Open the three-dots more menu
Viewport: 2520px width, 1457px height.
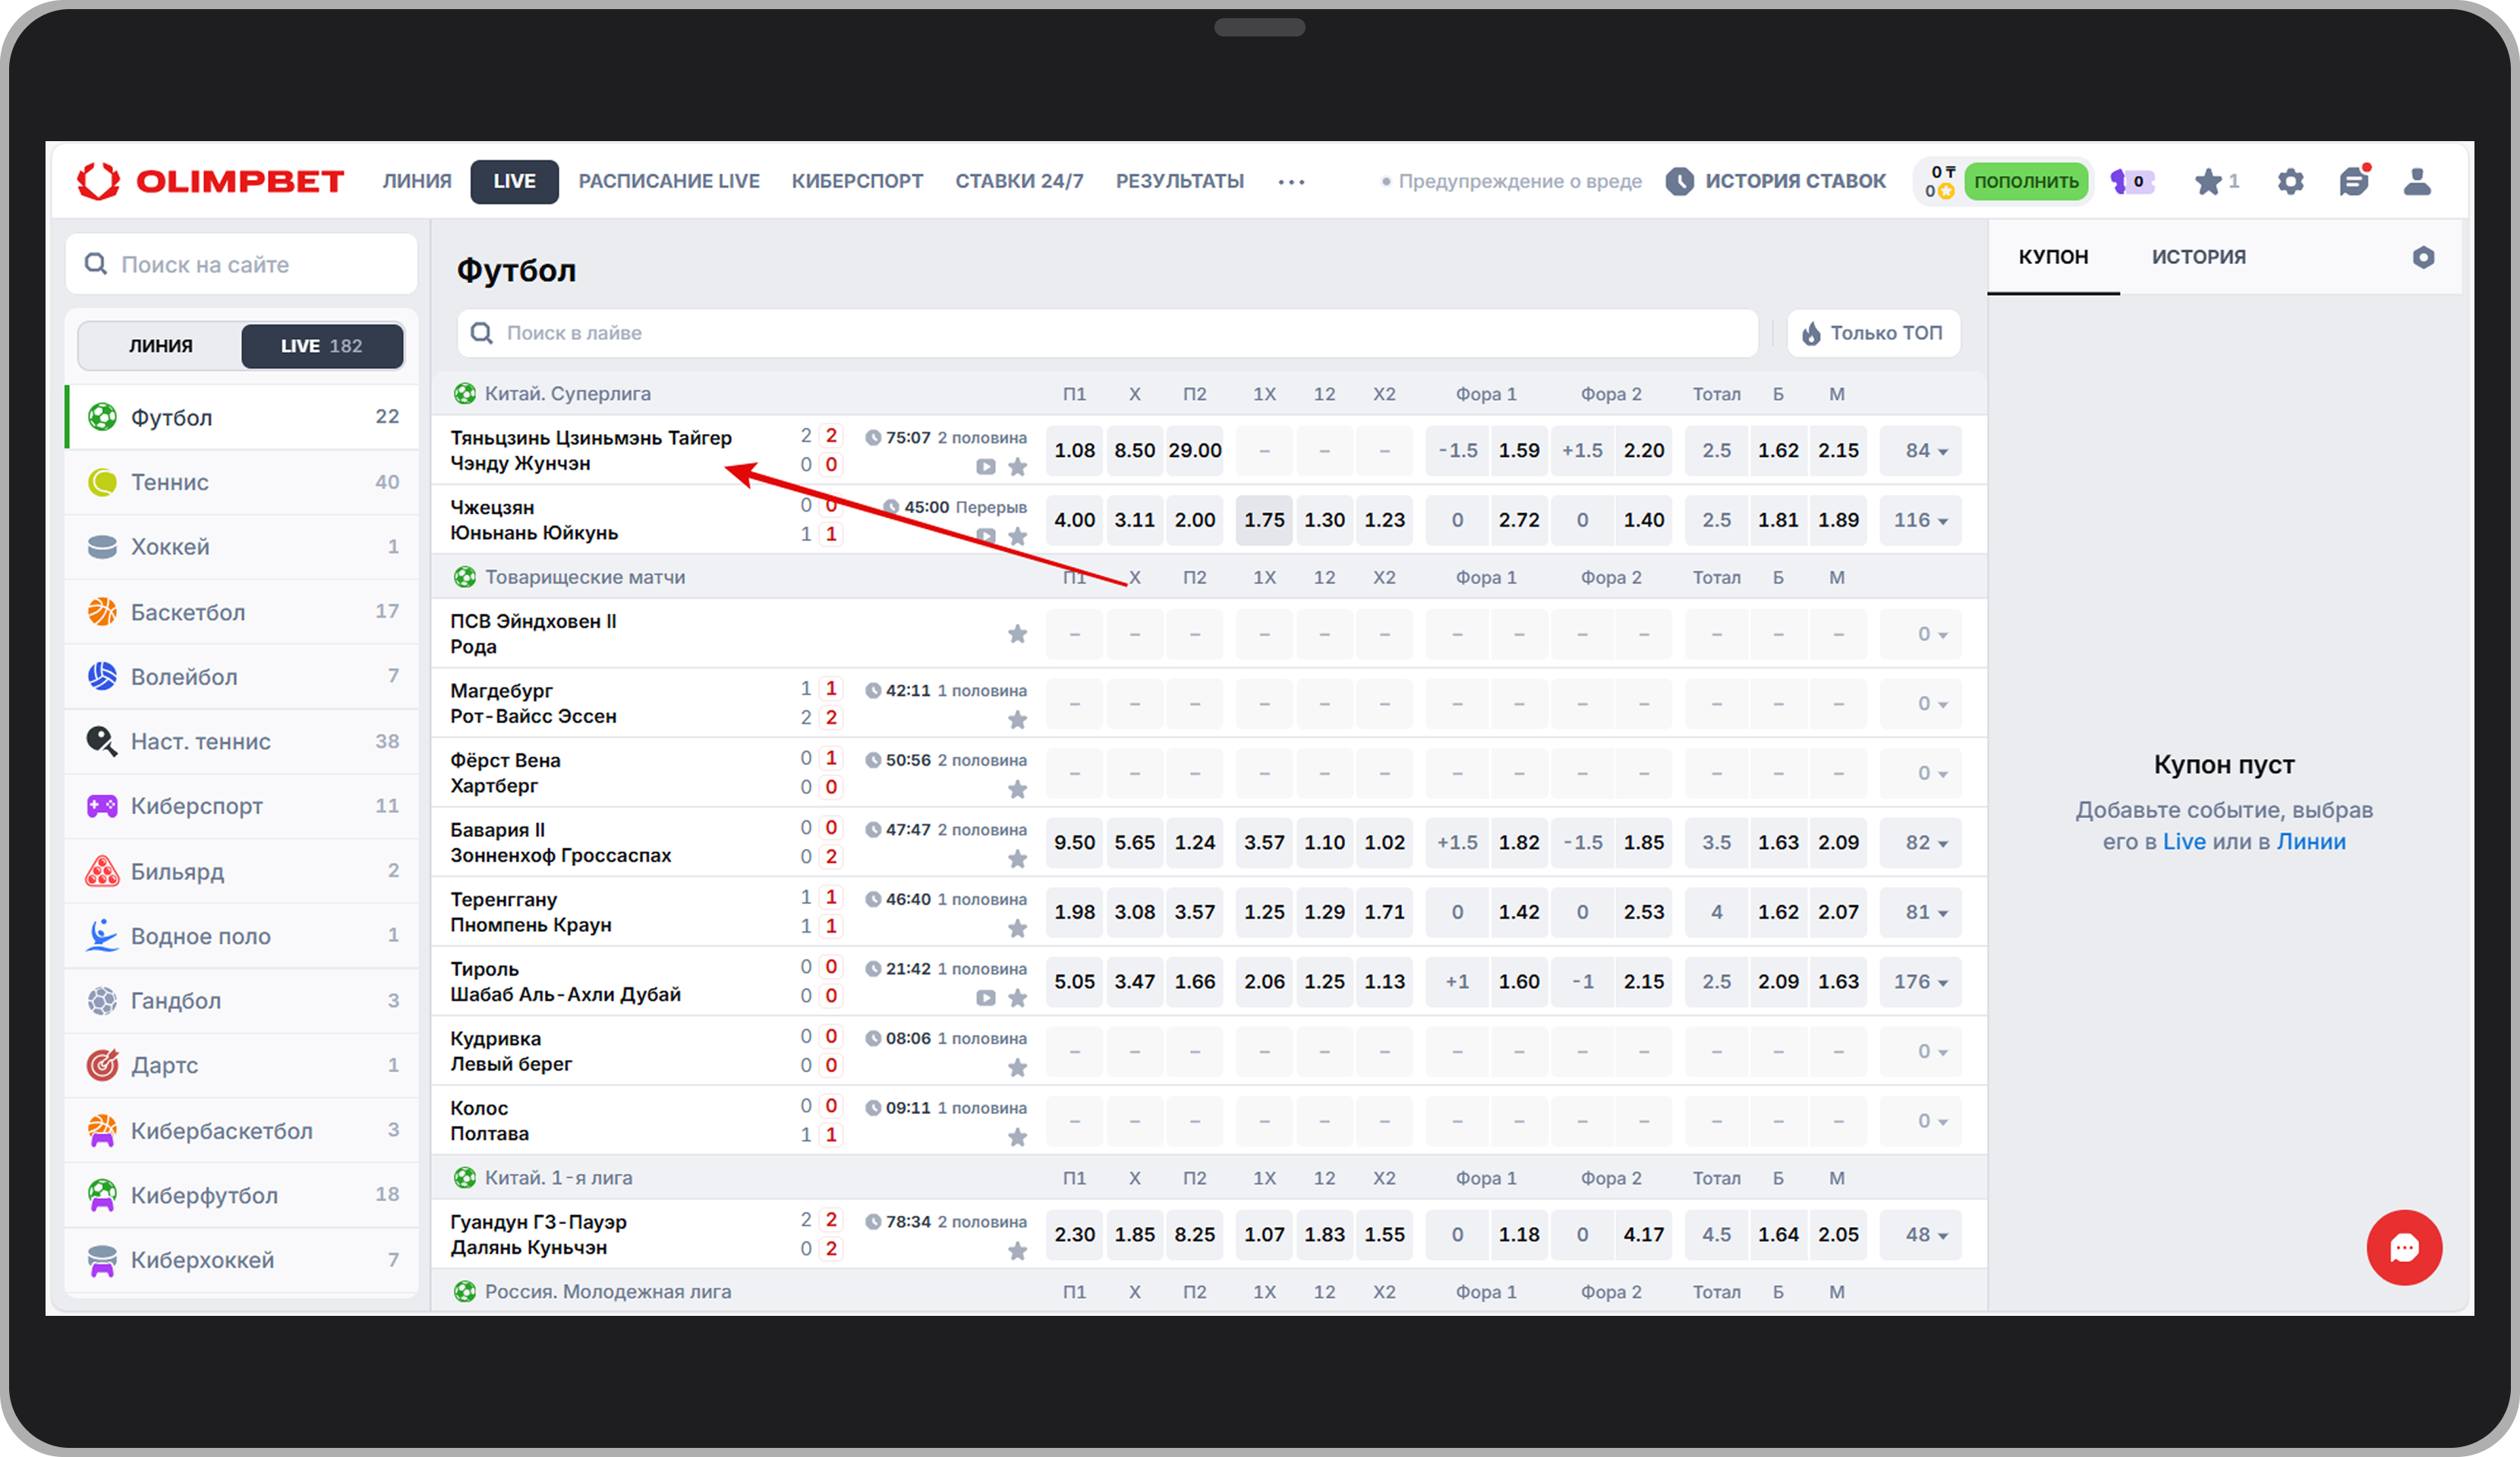pos(1291,182)
